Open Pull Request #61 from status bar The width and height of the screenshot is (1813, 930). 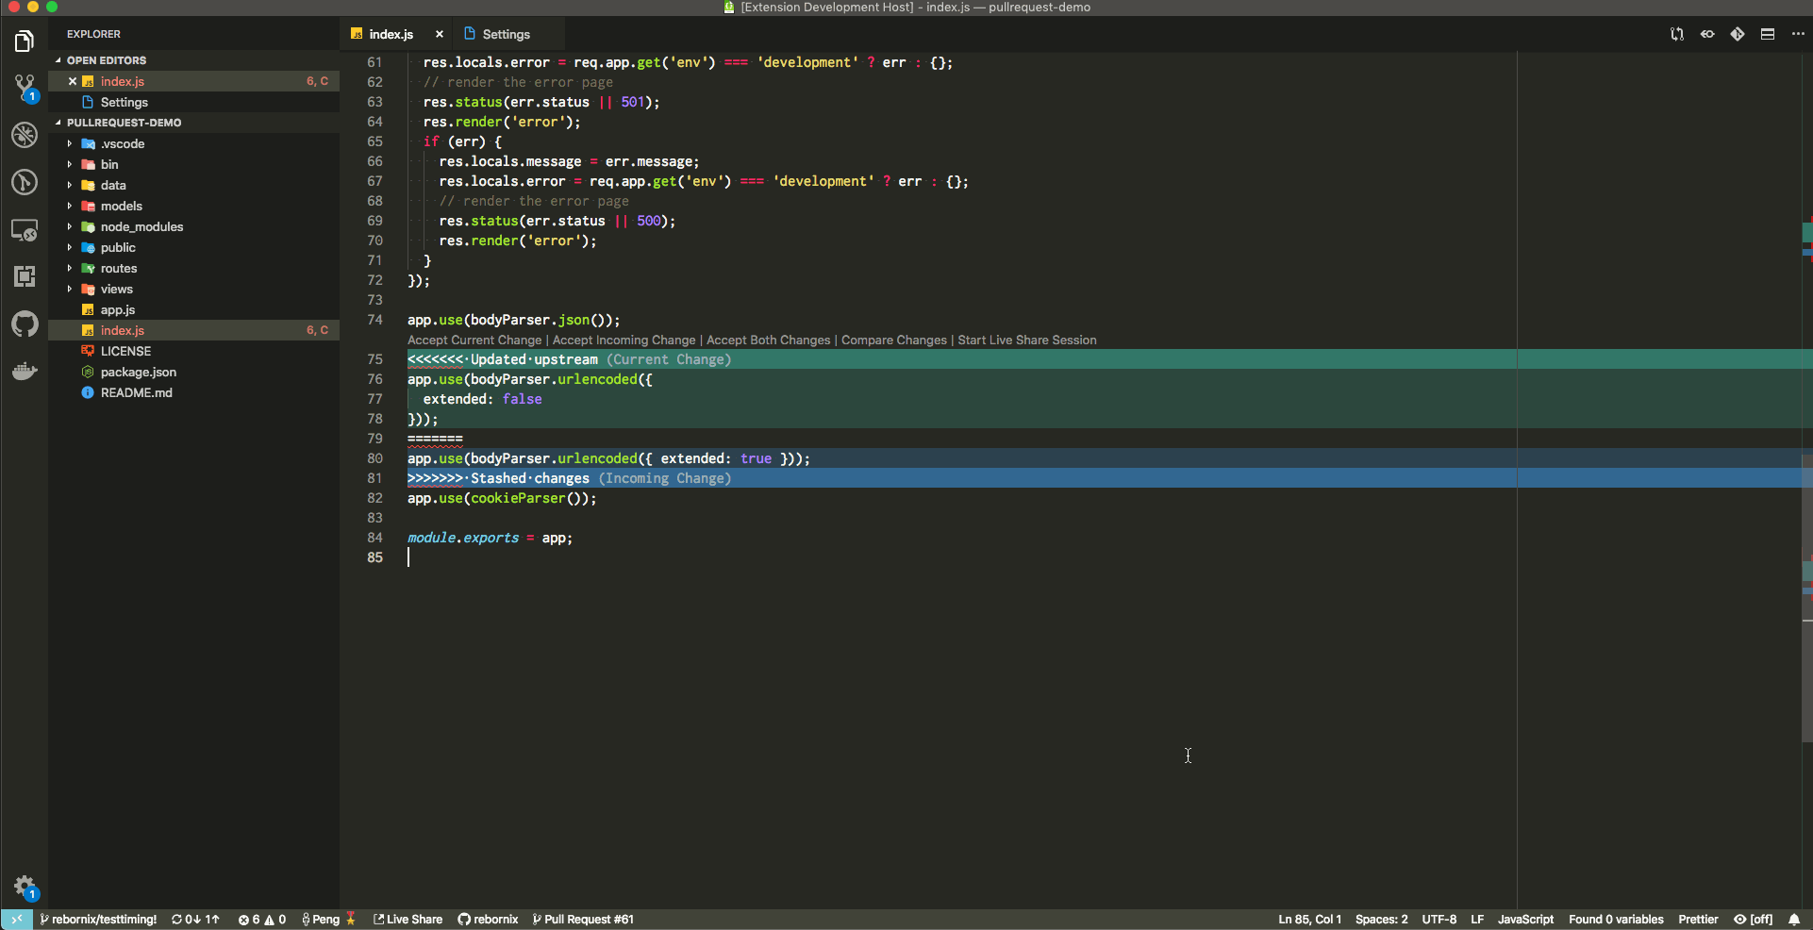click(583, 920)
